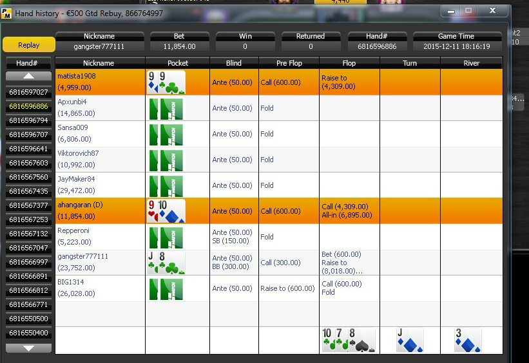This screenshot has width=529, height=363.
Task: Close the Hand history window
Action: [492, 11]
